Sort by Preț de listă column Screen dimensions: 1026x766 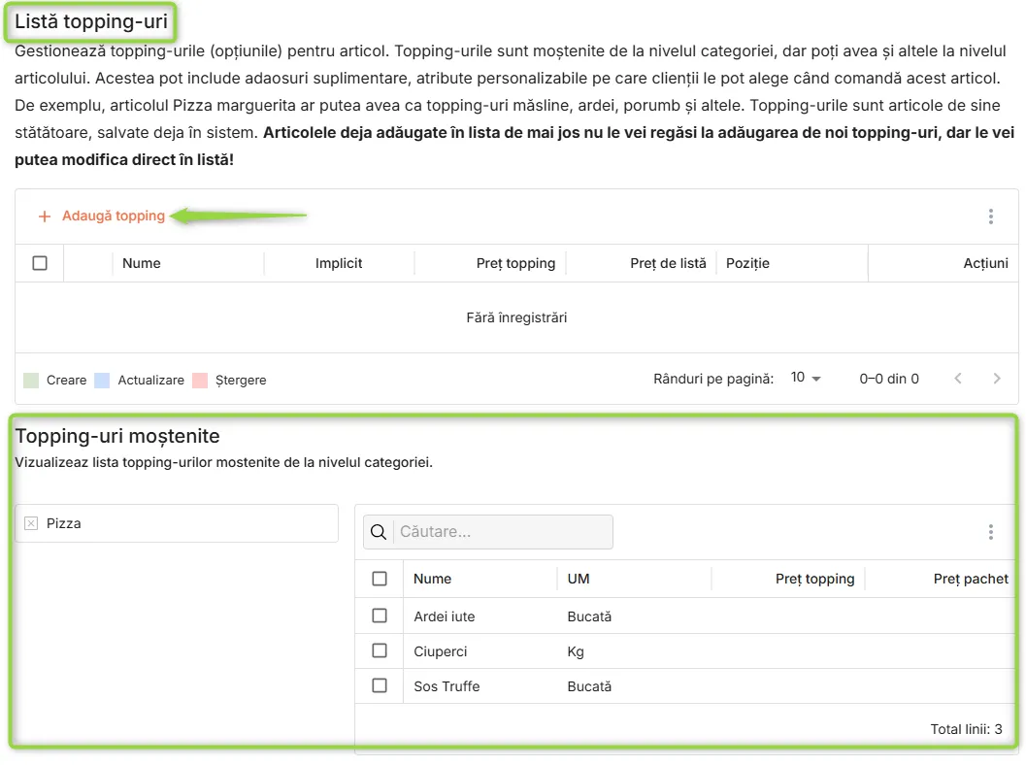668,263
